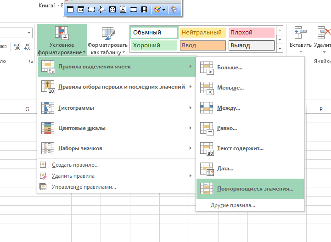Open the Гистограммы submenu
This screenshot has width=331, height=242.
coord(117,108)
